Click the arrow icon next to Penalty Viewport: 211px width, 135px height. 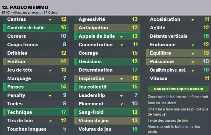(50, 96)
